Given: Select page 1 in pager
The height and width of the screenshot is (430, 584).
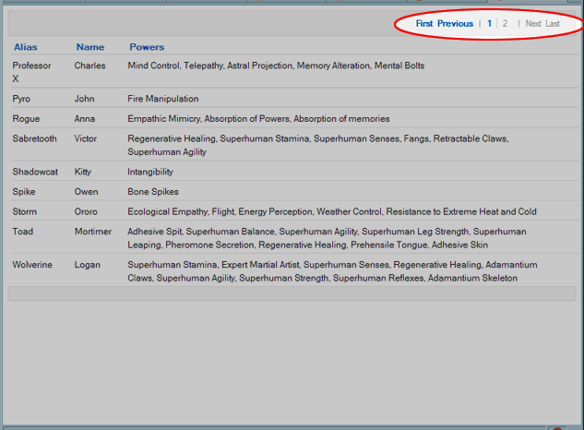Looking at the screenshot, I should (x=489, y=23).
